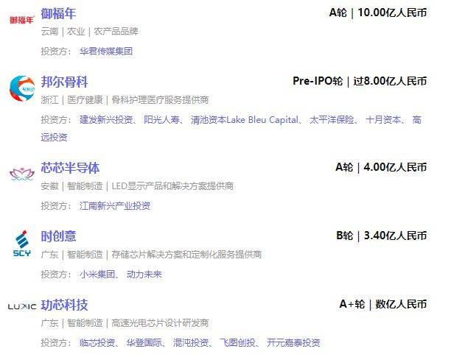Click the 投资方 label under 玏芯科技
The height and width of the screenshot is (357, 451).
coord(56,342)
